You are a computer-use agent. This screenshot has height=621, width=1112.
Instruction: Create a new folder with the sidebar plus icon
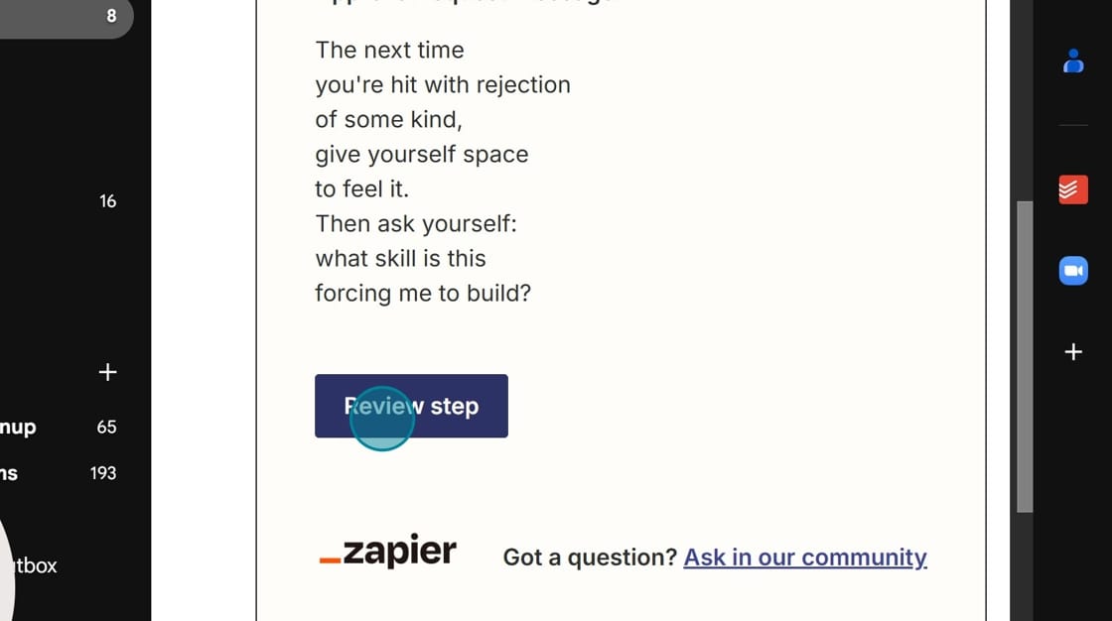tap(107, 372)
